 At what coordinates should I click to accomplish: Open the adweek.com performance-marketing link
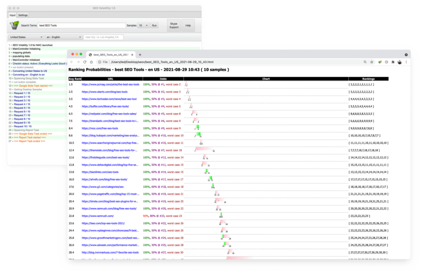[110, 245]
